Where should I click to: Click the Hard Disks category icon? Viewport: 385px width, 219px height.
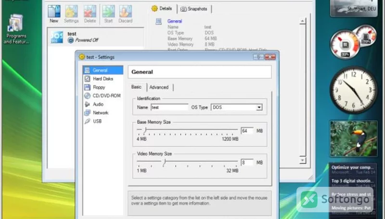(88, 79)
